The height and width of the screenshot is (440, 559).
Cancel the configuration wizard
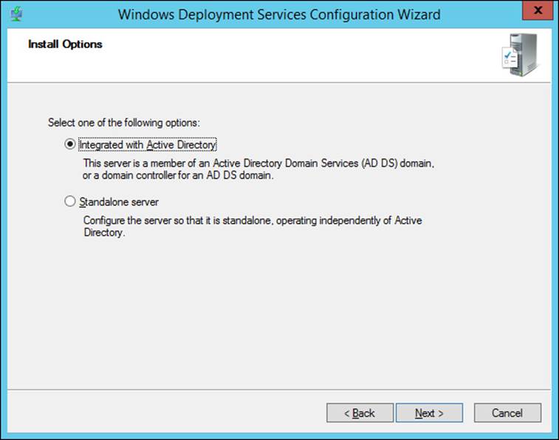click(507, 413)
